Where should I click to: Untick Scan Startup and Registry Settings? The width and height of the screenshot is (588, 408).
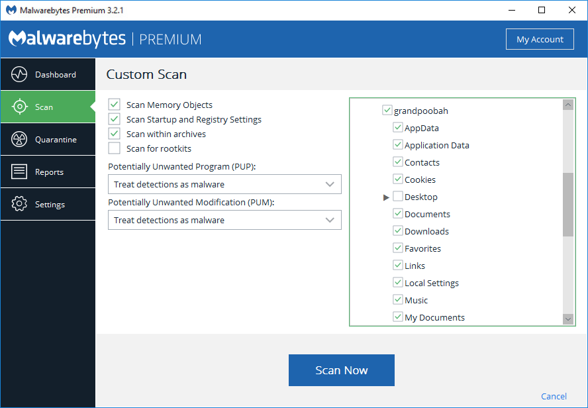[115, 119]
